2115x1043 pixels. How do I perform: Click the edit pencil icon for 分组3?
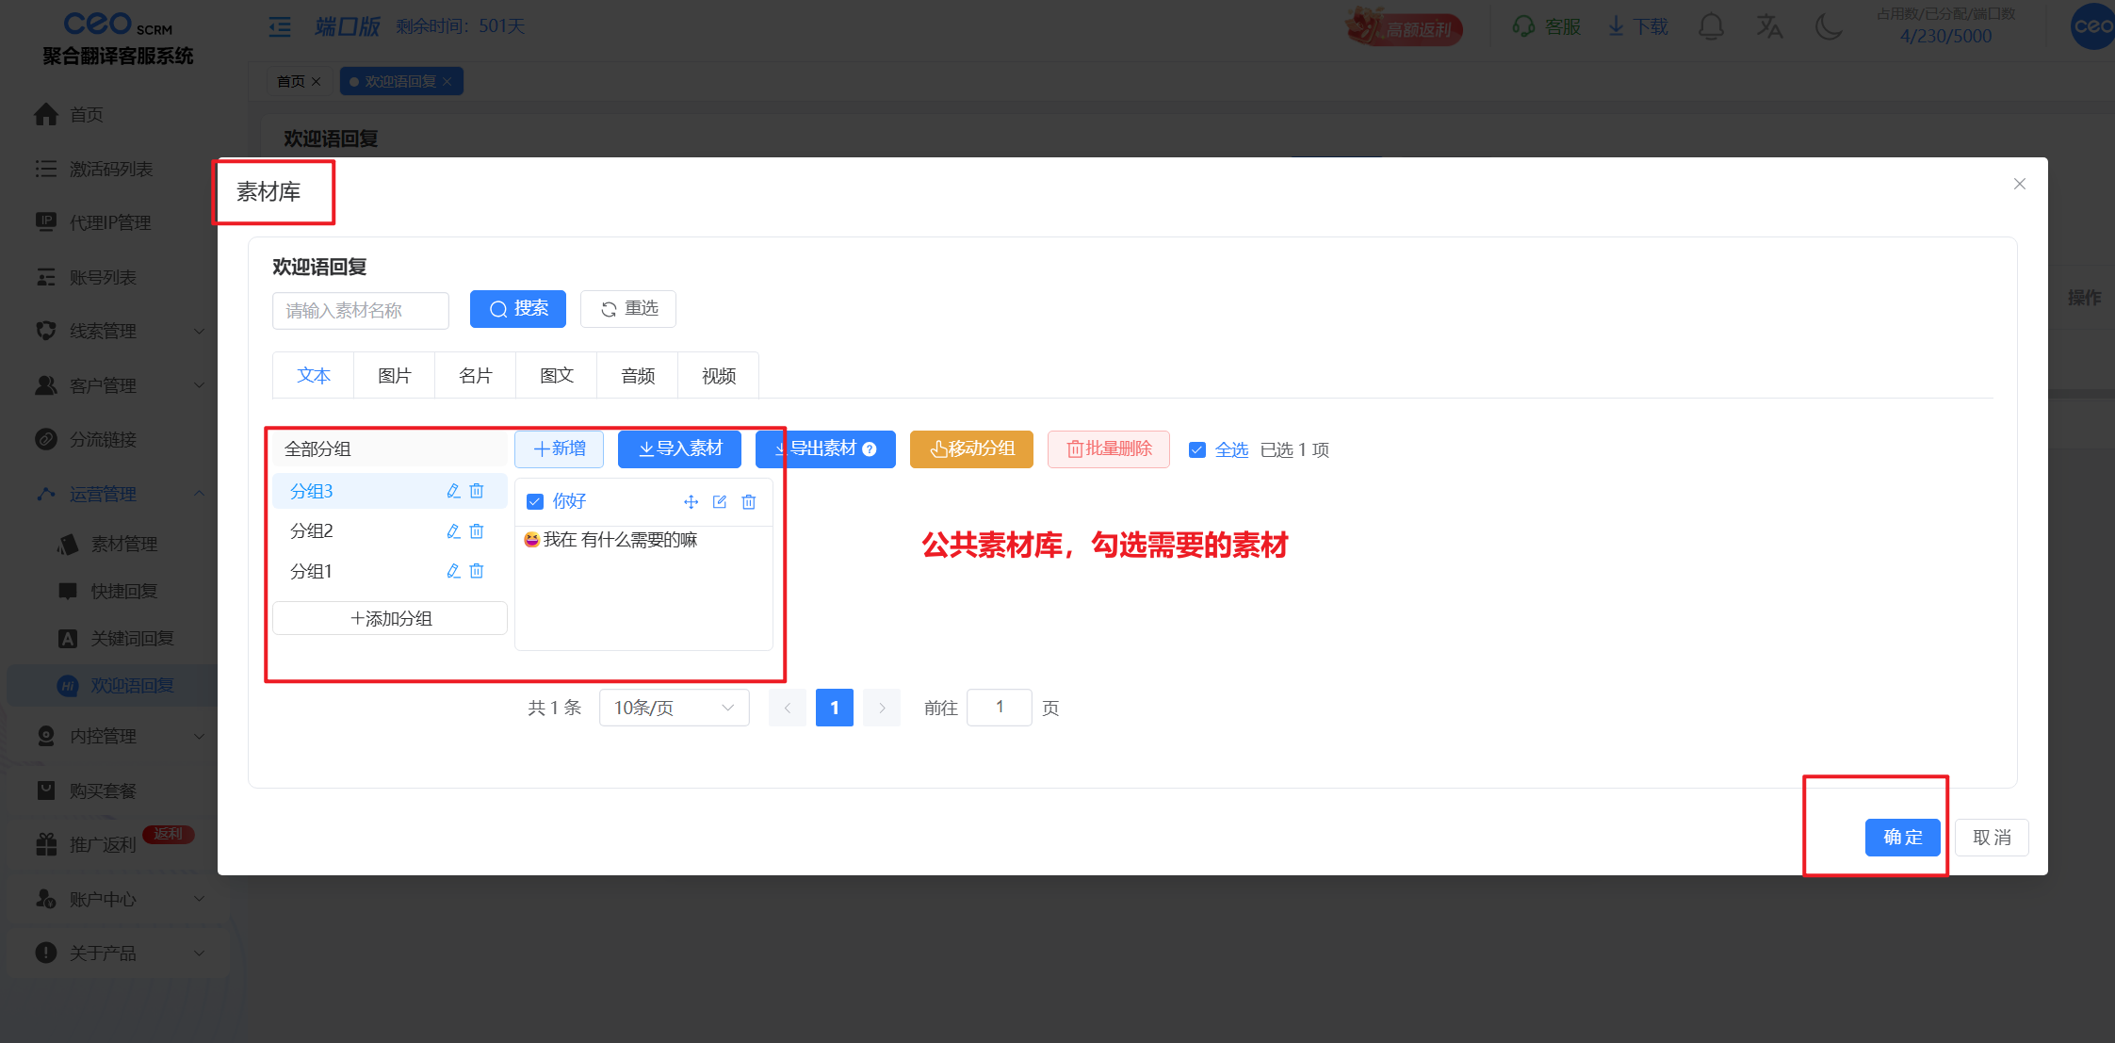[x=453, y=491]
